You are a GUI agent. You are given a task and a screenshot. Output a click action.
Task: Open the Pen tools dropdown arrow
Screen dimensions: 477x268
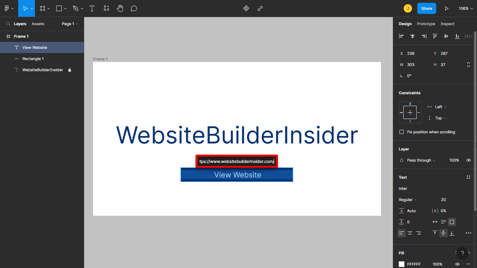point(82,8)
